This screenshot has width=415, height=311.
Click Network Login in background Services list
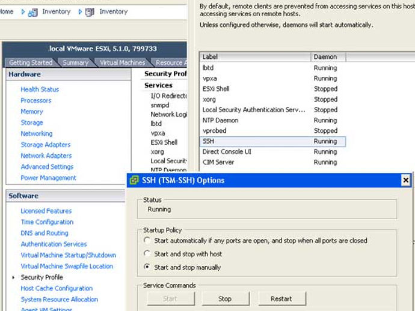pos(169,115)
